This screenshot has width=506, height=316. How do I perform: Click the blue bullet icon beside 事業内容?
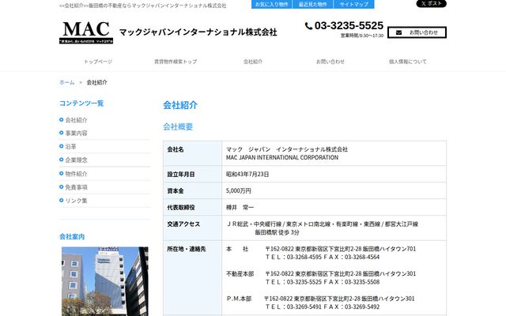pos(62,133)
